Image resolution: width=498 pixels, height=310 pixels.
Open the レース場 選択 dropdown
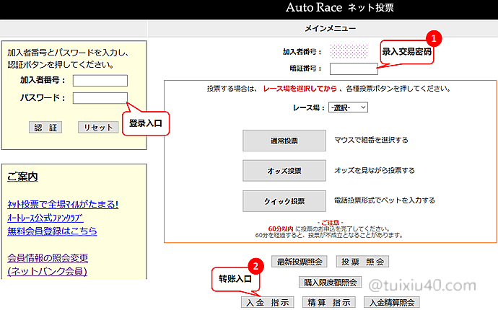(348, 107)
